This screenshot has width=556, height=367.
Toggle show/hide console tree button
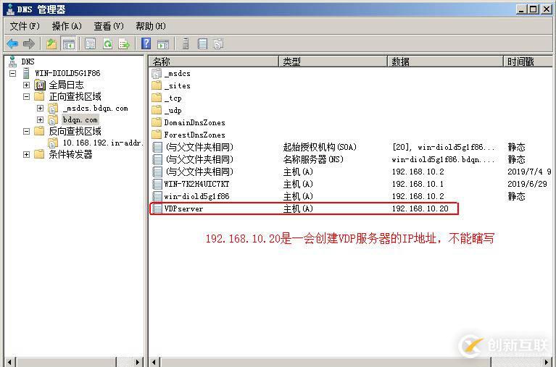coord(68,44)
